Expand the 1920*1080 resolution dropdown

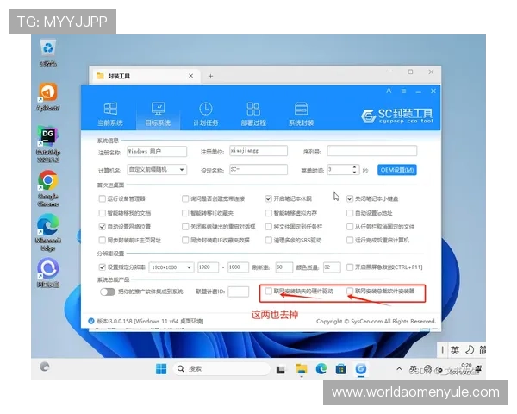189,267
